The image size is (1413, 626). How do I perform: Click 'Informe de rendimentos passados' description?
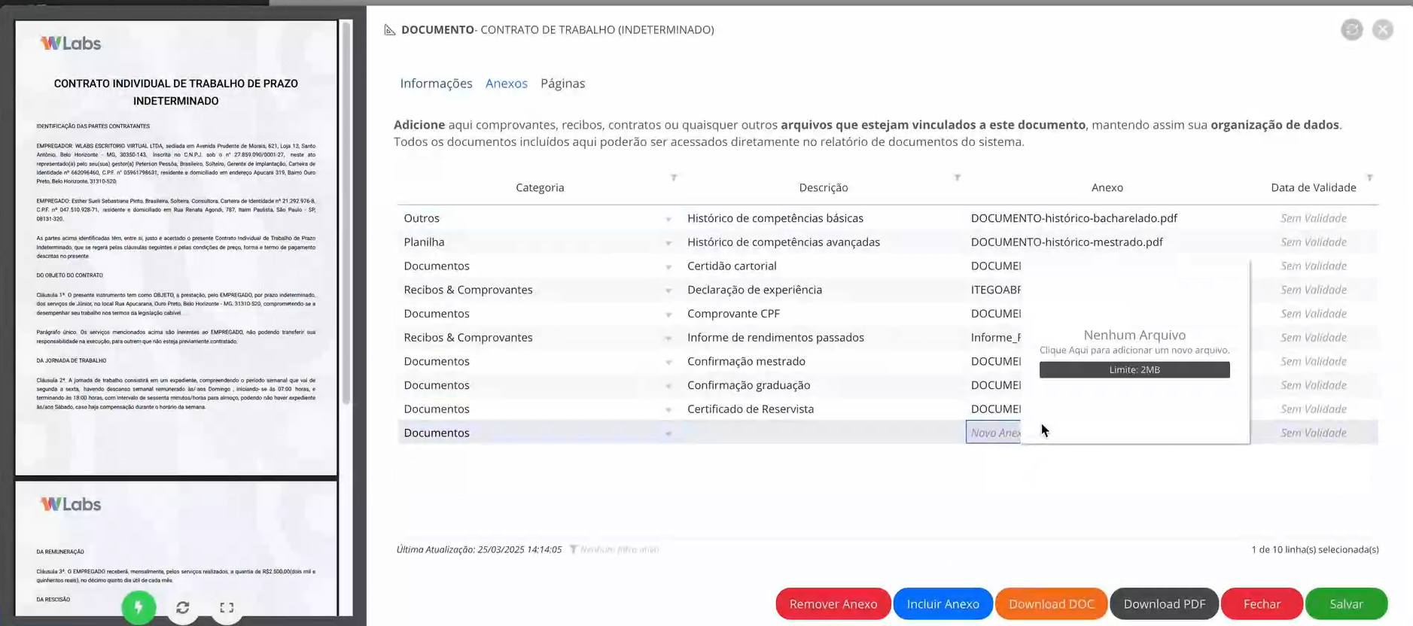pyautogui.click(x=775, y=337)
